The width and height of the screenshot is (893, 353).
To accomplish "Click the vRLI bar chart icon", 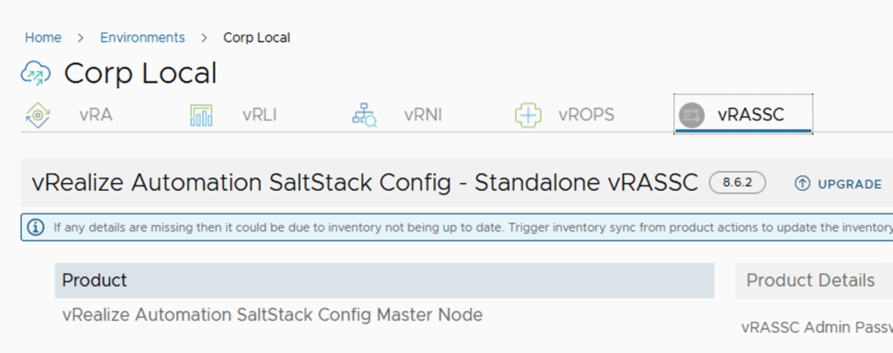I will click(x=201, y=115).
